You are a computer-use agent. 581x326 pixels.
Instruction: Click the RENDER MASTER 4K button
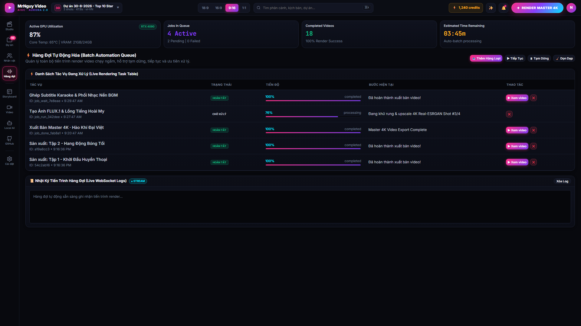[537, 8]
